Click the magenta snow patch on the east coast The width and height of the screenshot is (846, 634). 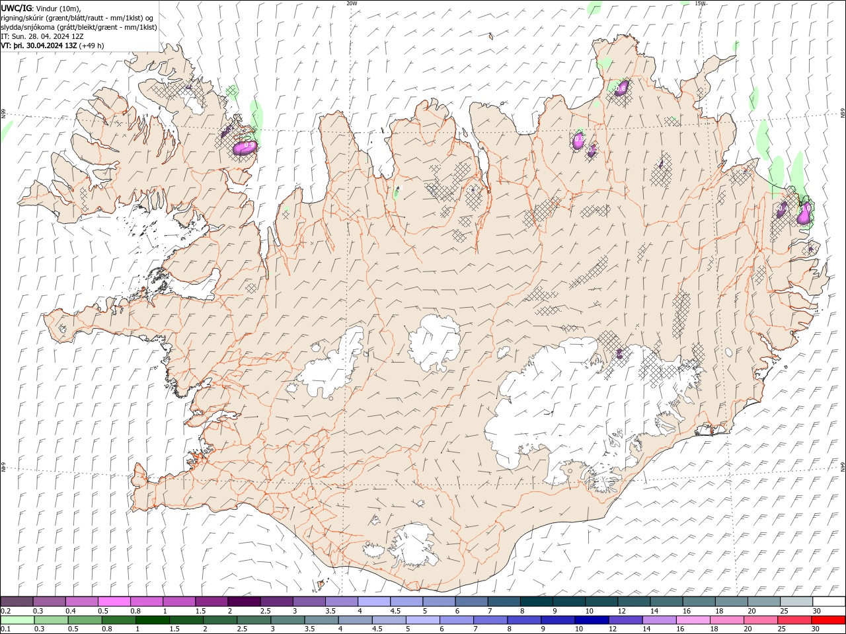[804, 215]
